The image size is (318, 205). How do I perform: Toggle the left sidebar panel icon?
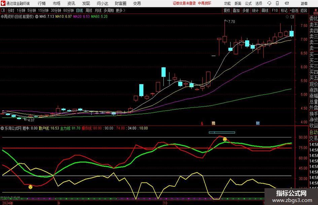3,10
